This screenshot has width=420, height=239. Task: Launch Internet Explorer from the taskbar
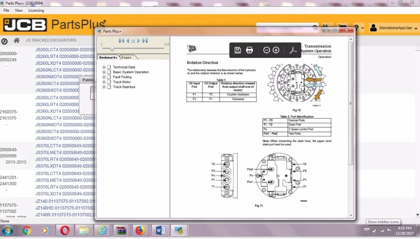coord(102,231)
